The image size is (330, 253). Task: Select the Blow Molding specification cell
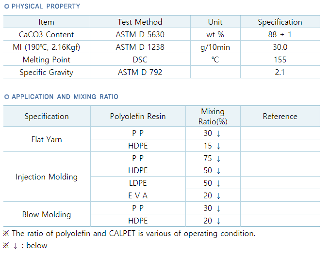coord(47,214)
